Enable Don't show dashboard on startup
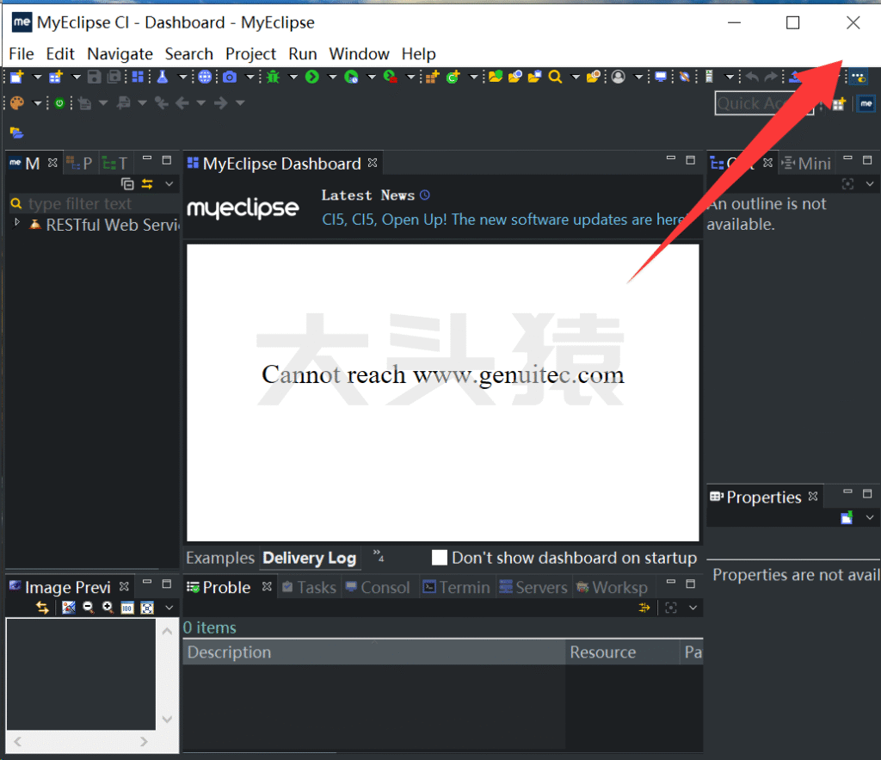This screenshot has width=881, height=760. [x=440, y=558]
